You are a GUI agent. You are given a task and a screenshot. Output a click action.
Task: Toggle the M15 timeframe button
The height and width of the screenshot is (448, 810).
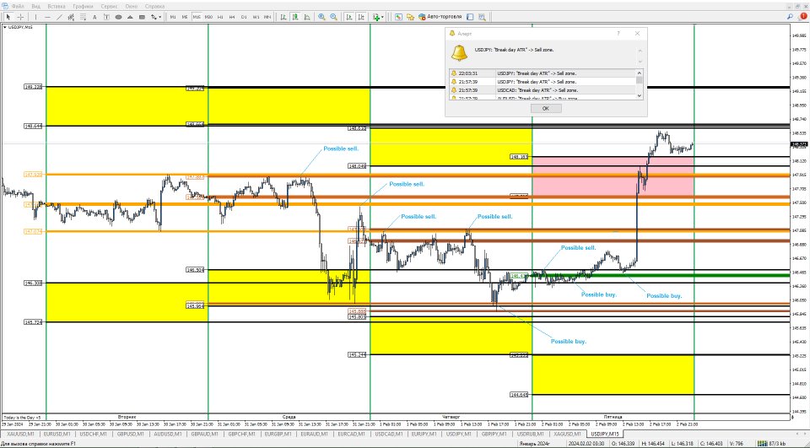[197, 17]
